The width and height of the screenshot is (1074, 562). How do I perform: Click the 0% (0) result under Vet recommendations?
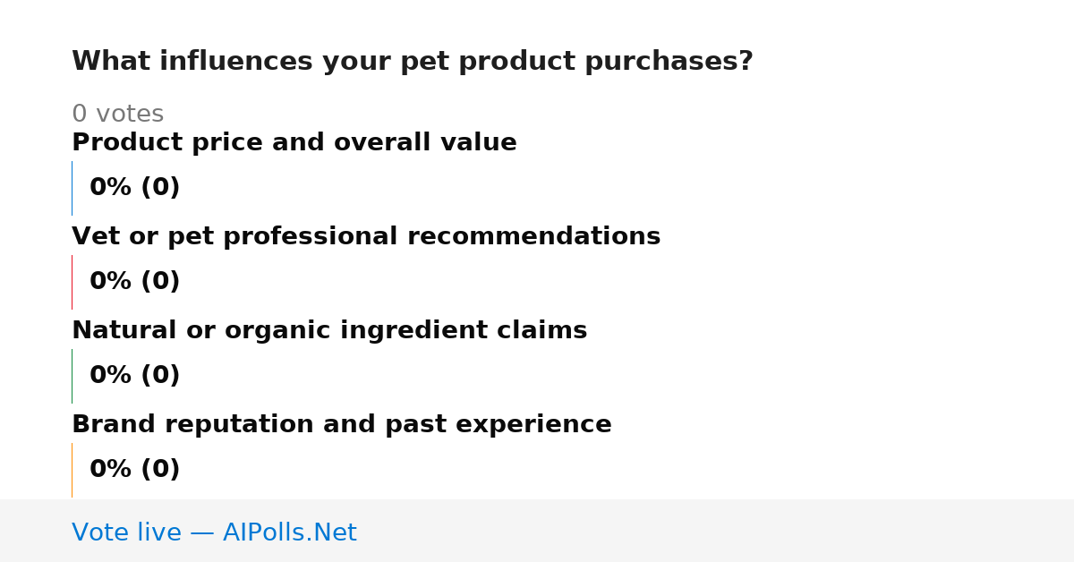135,282
